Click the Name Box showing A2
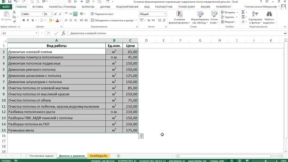 point(18,33)
